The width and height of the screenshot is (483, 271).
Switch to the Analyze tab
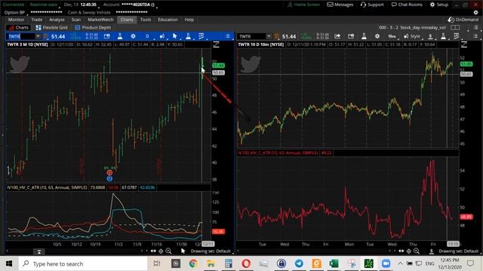57,20
